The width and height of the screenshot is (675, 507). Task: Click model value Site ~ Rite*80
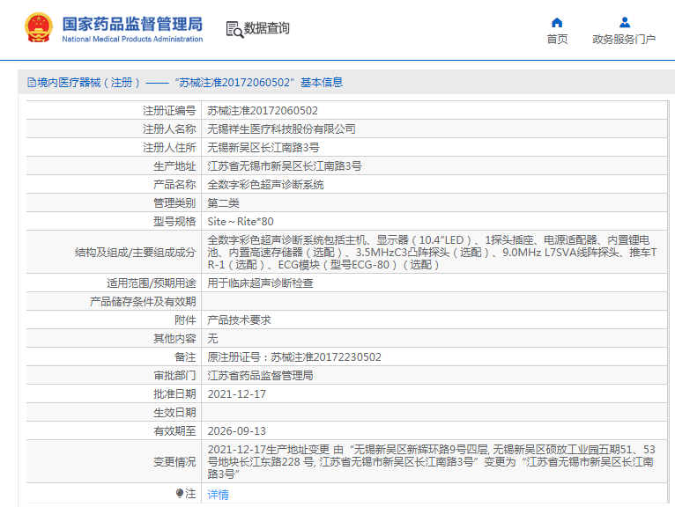pyautogui.click(x=241, y=222)
